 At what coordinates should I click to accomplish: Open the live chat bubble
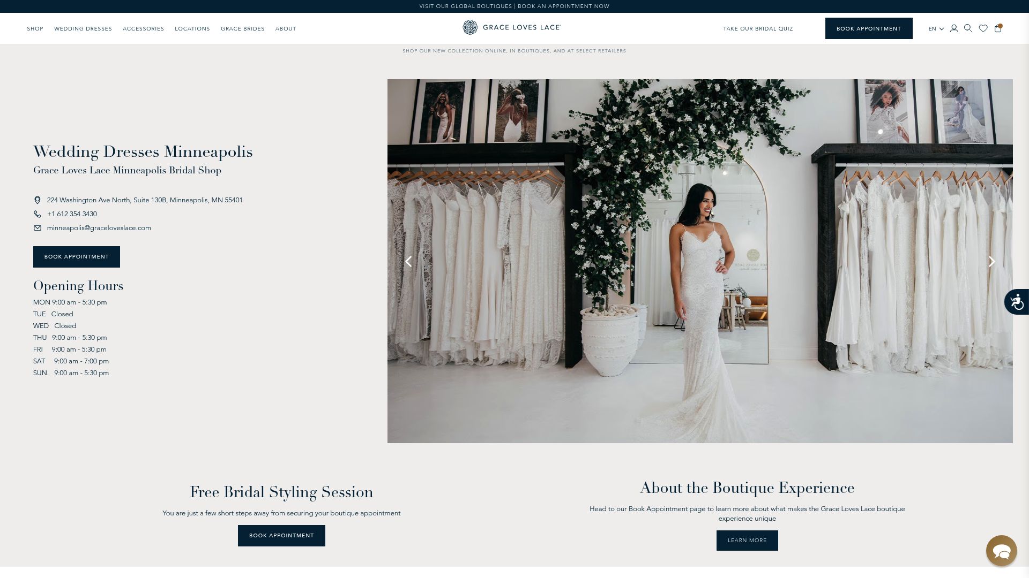[1001, 550]
